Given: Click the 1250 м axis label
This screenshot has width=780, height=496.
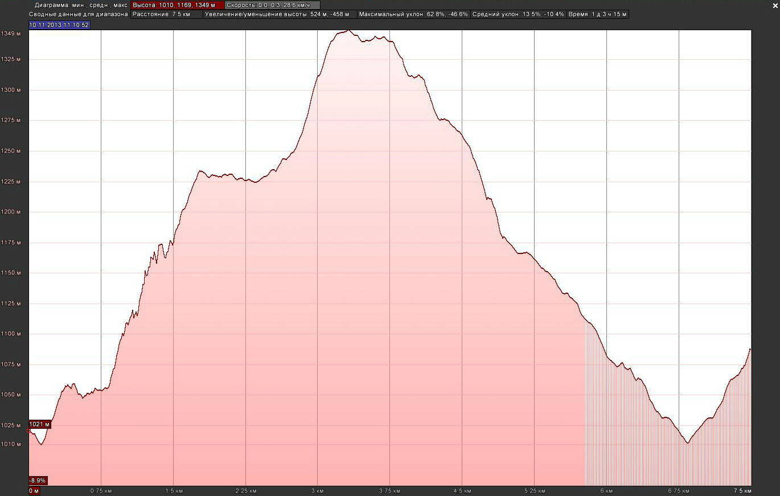Looking at the screenshot, I should [x=11, y=151].
